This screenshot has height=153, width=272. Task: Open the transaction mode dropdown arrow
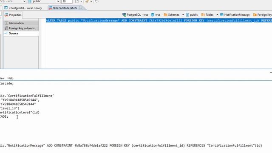pos(81,2)
